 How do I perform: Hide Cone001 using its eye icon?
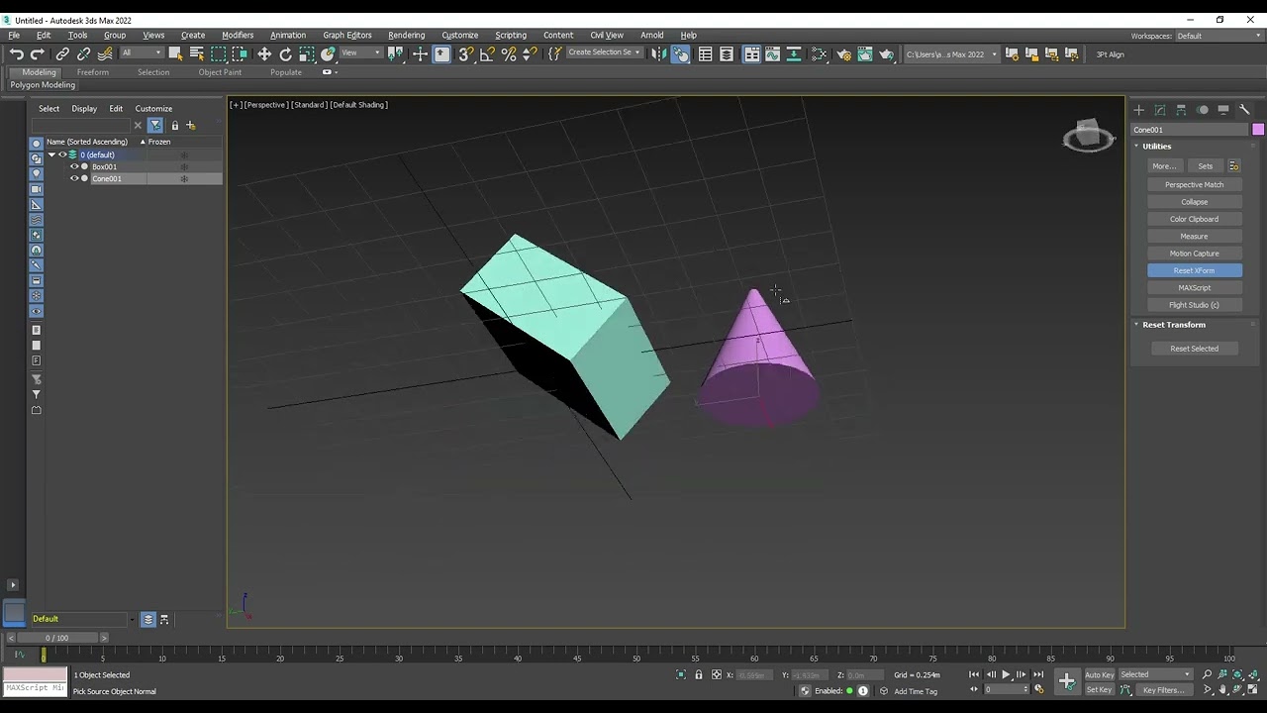coord(74,178)
